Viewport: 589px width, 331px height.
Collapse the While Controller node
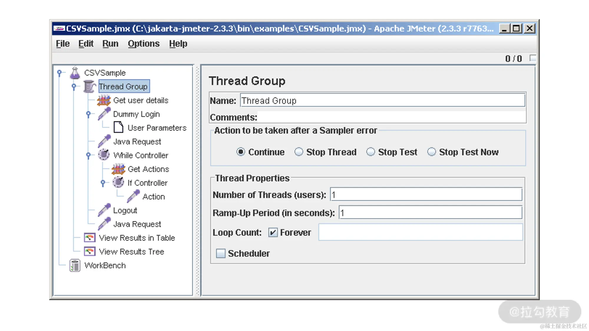pos(88,155)
